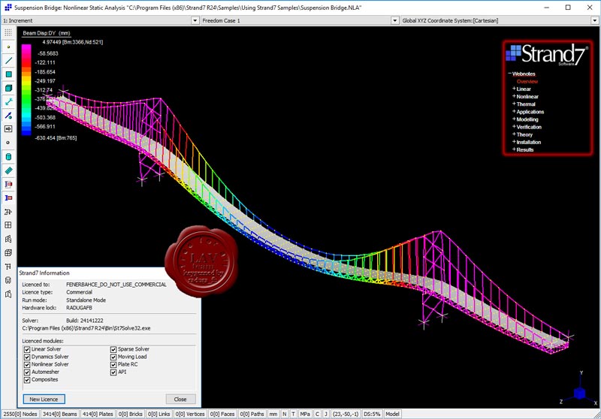
Task: Click the Strand7 logo in Webnotes panel
Action: (x=545, y=53)
